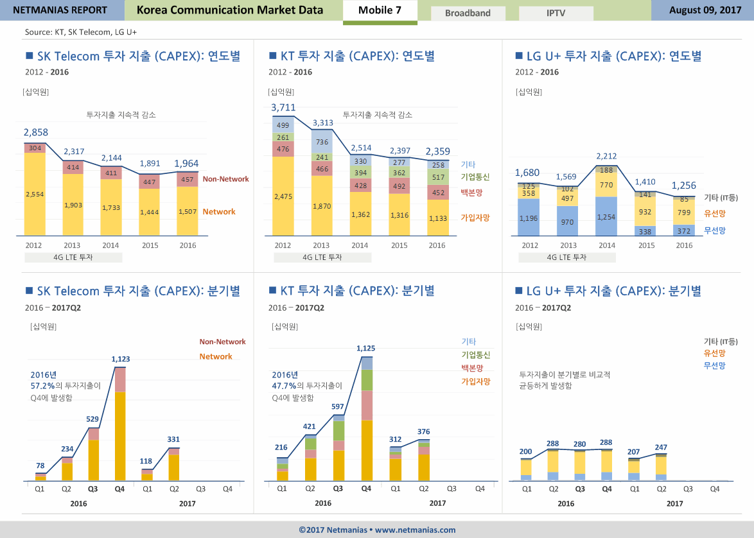754x538 pixels.
Task: Click the NETMANIAS REPORT header label
Action: coord(60,10)
